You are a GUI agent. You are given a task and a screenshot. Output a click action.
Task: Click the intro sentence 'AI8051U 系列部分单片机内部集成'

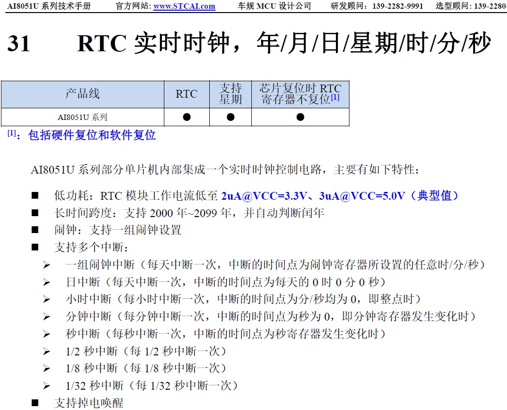[x=118, y=169]
